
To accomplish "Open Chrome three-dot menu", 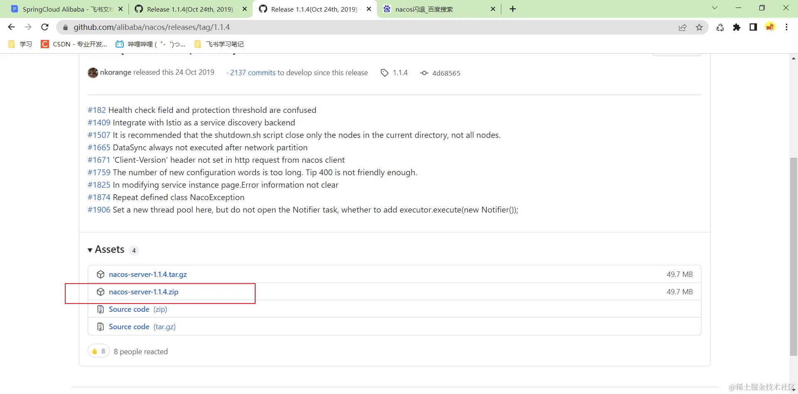I will (786, 27).
